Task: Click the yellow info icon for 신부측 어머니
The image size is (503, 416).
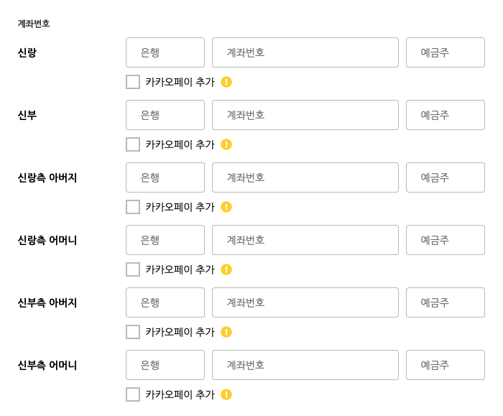Action: (x=226, y=394)
